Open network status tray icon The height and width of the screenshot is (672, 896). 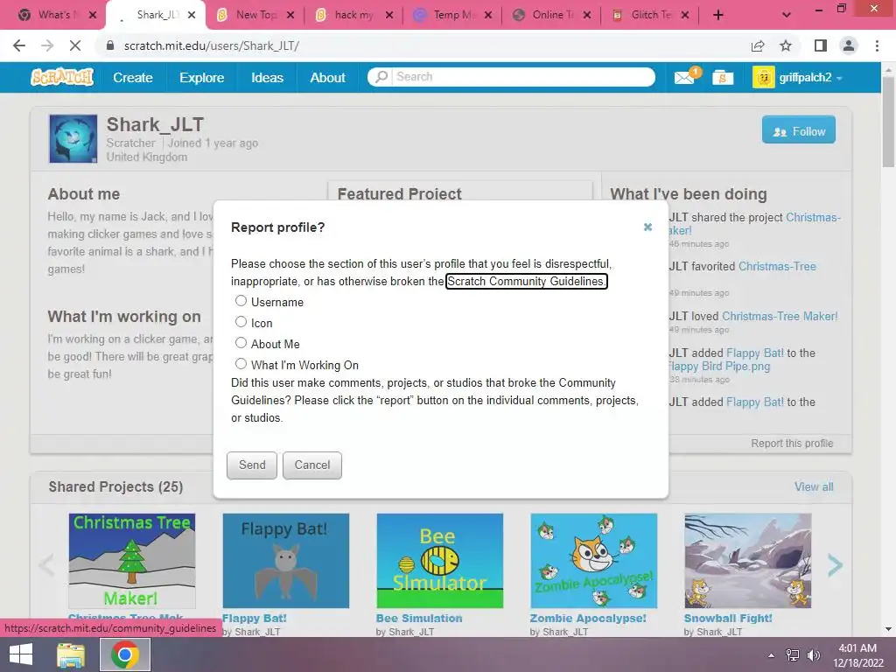tap(793, 654)
